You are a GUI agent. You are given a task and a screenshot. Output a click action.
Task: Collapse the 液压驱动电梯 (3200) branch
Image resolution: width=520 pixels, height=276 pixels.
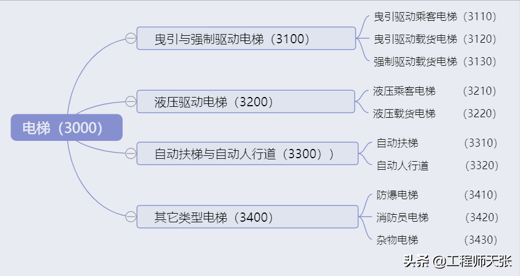(131, 102)
